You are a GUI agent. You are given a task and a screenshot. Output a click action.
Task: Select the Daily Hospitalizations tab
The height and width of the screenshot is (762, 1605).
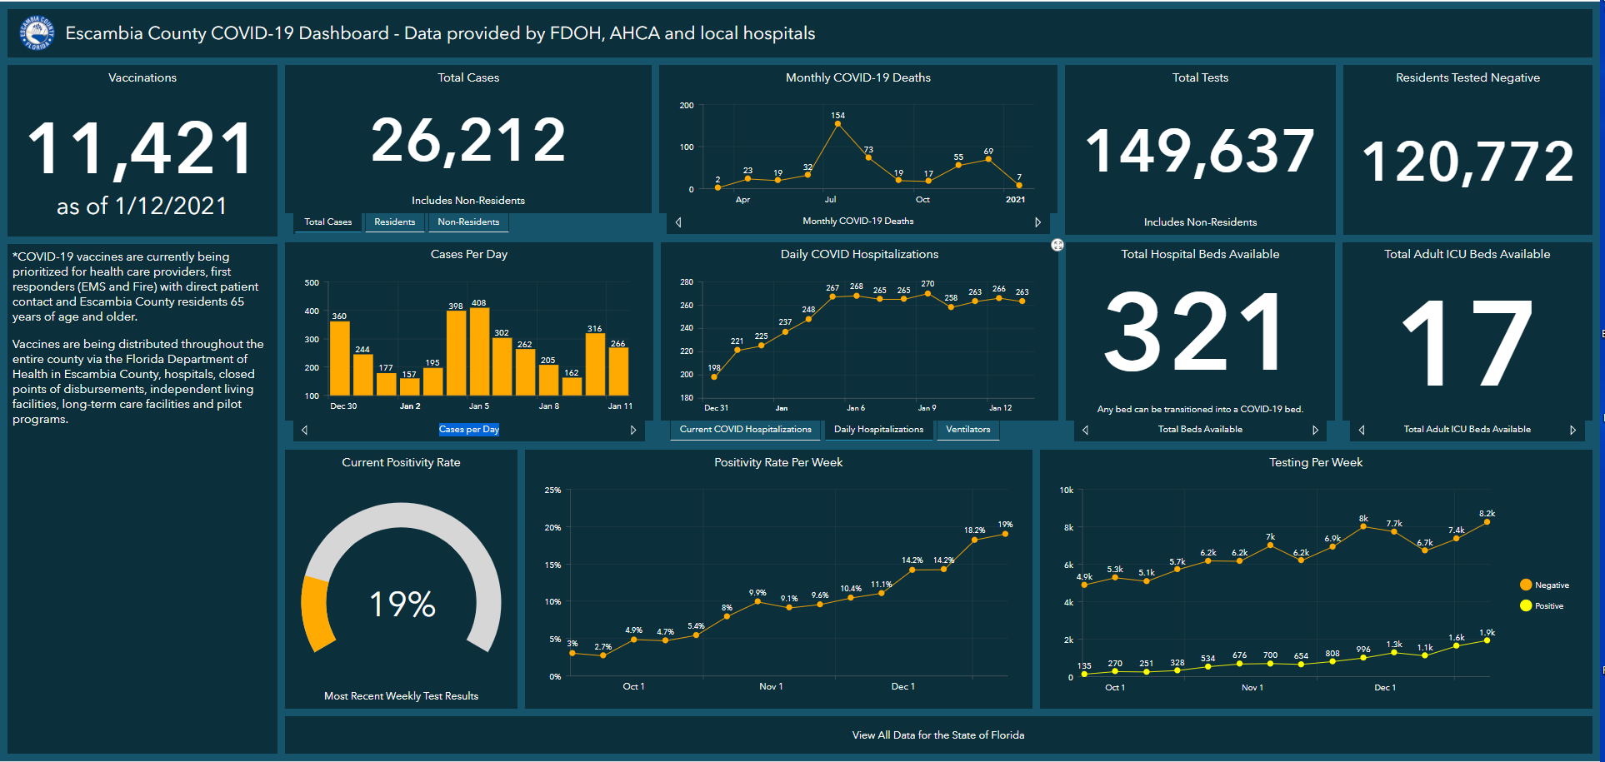[x=879, y=430]
